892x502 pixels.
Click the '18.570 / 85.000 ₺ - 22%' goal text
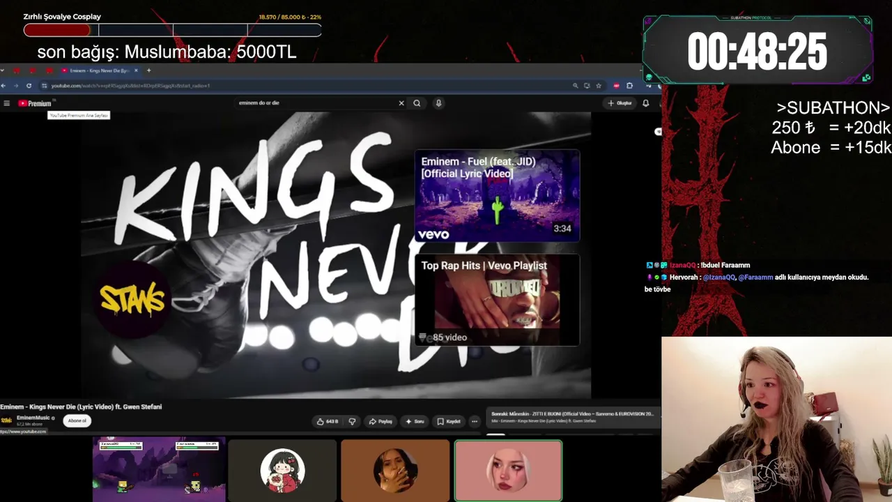pyautogui.click(x=290, y=17)
